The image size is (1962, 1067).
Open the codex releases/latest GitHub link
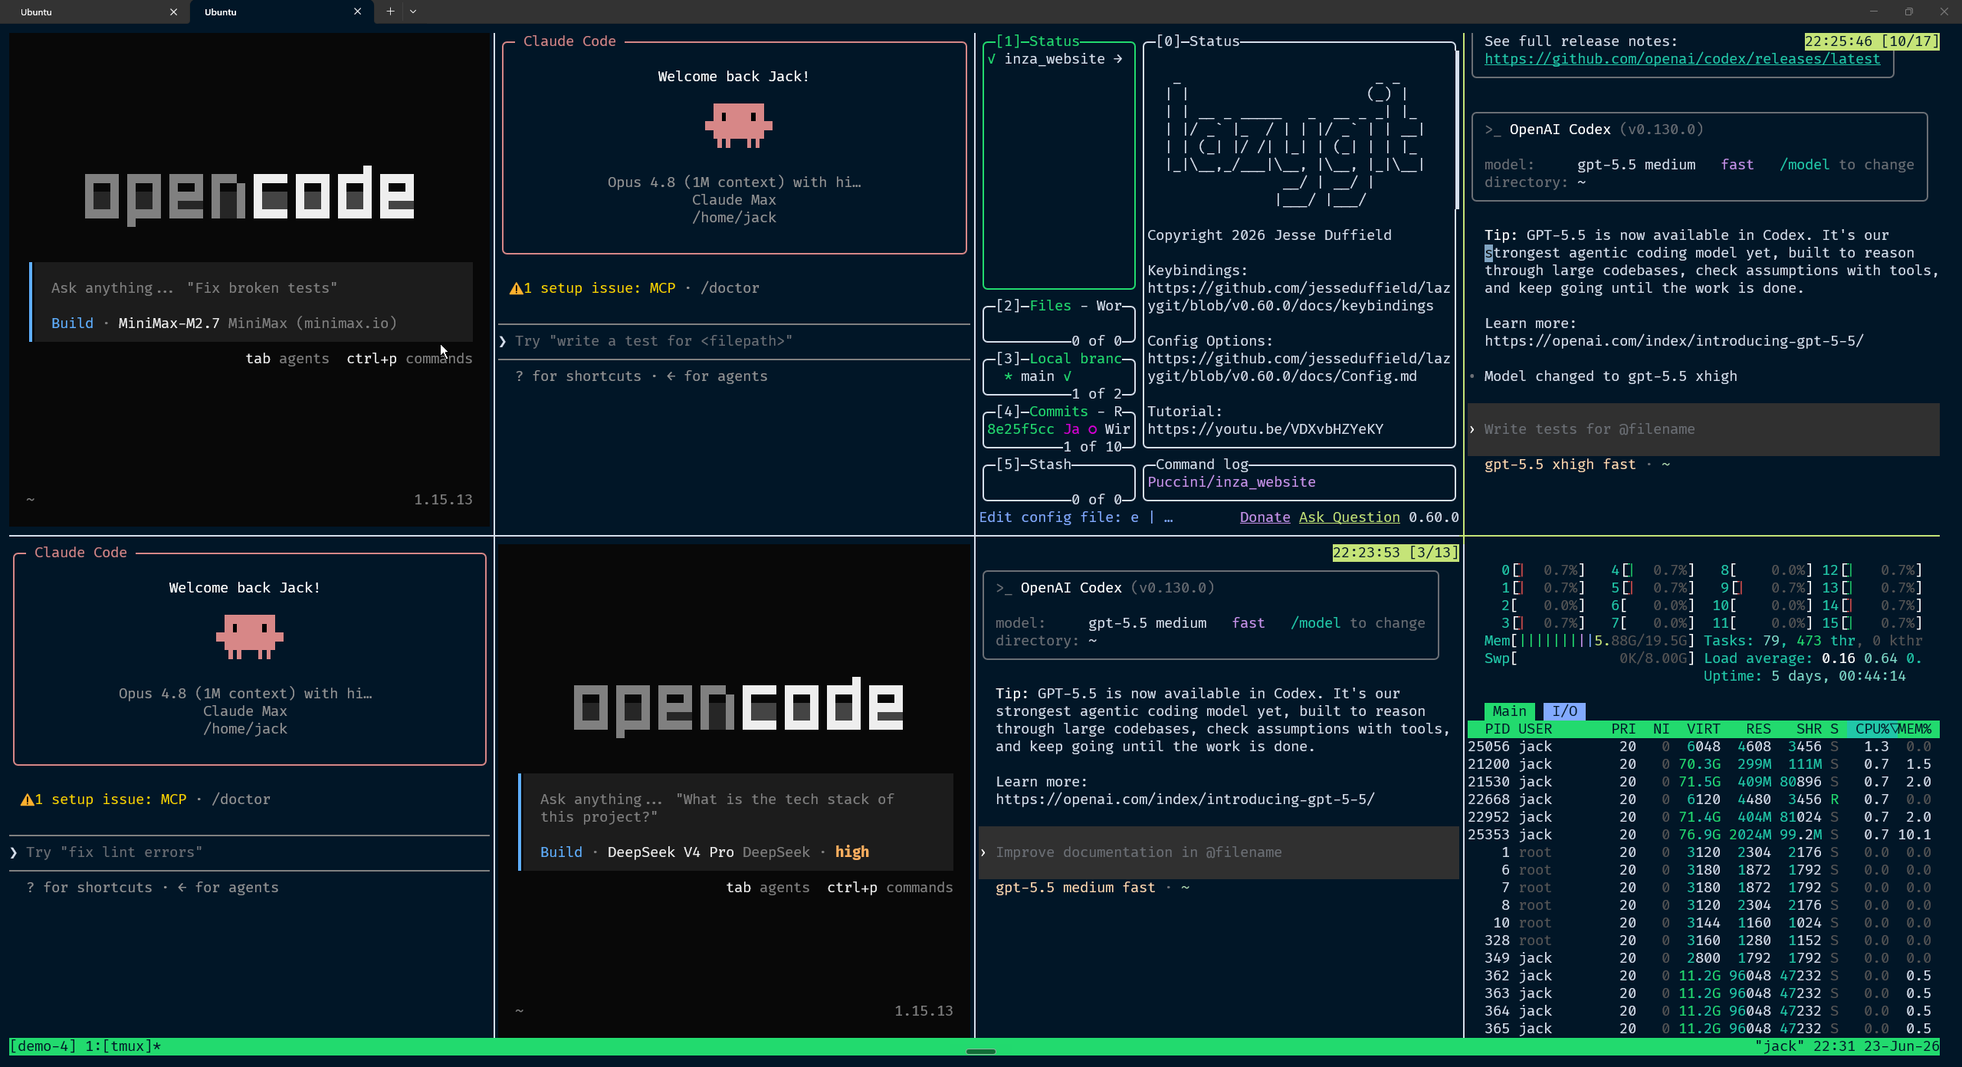pos(1681,59)
